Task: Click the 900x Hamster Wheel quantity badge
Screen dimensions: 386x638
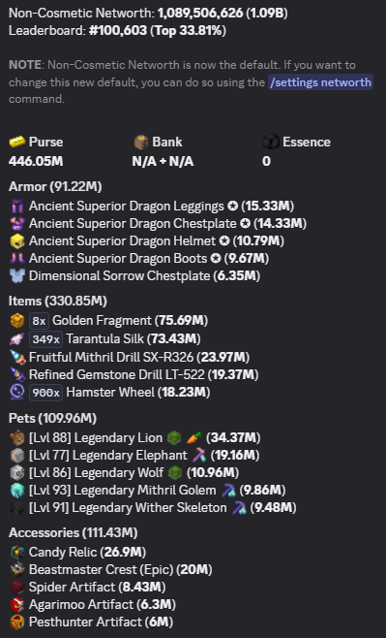Action: pyautogui.click(x=45, y=393)
